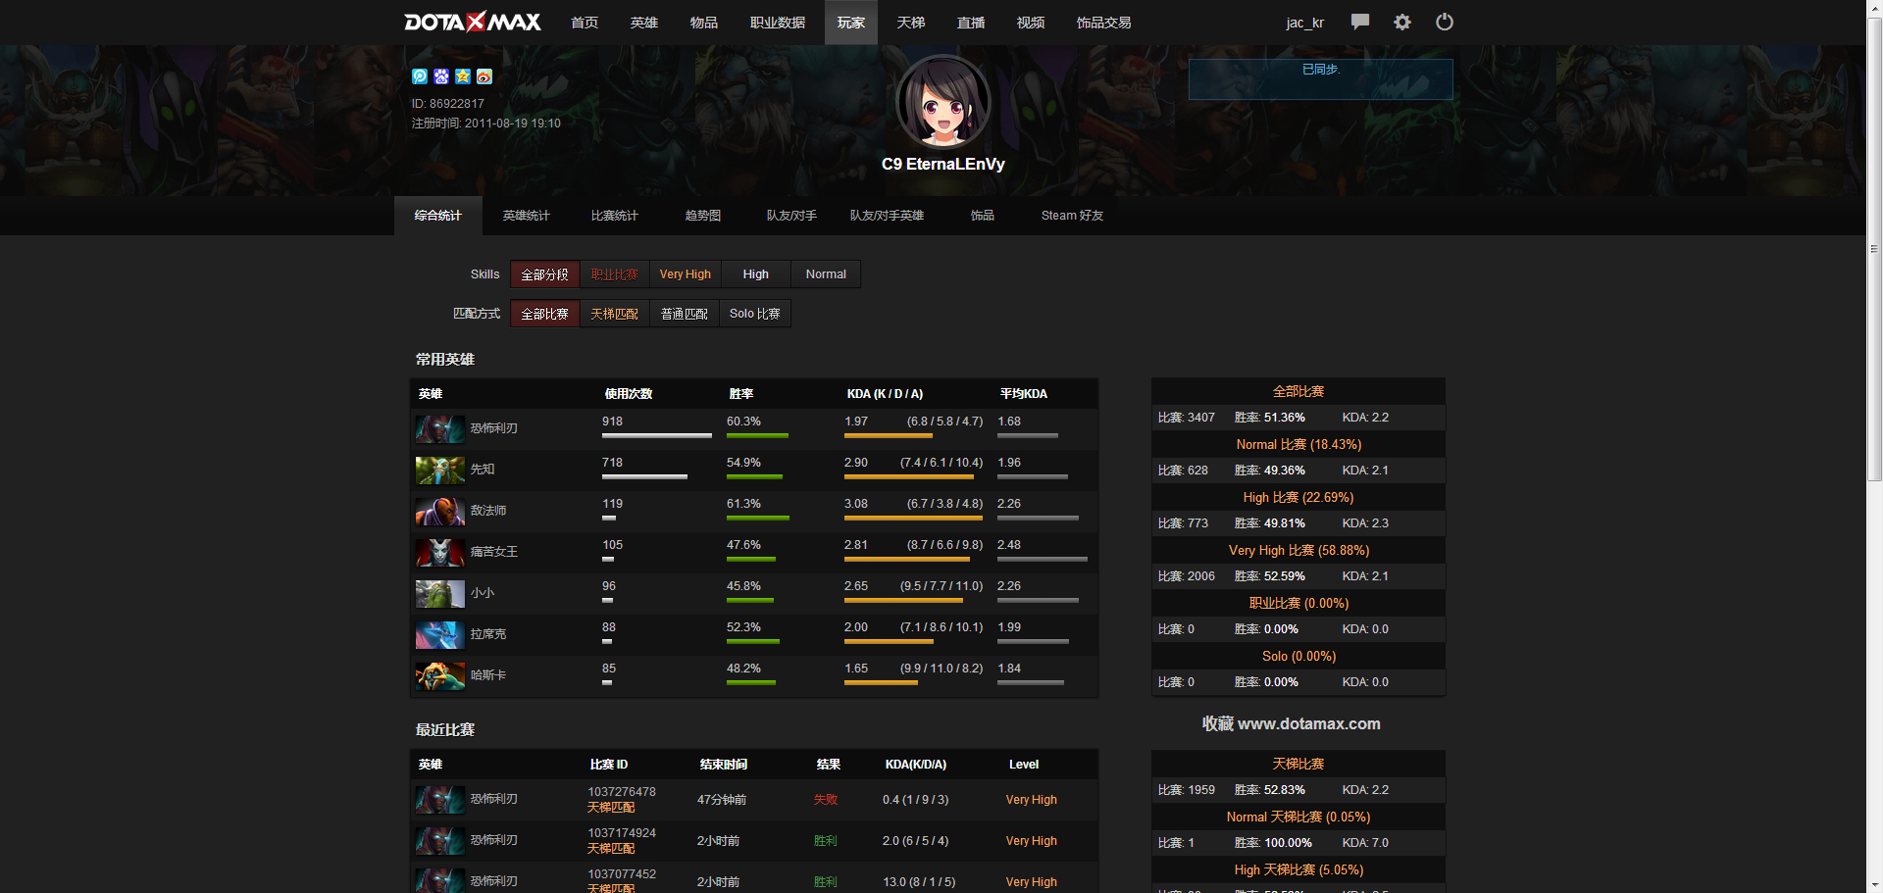The height and width of the screenshot is (893, 1883).
Task: Switch to 综合统计 tab
Action: [438, 216]
